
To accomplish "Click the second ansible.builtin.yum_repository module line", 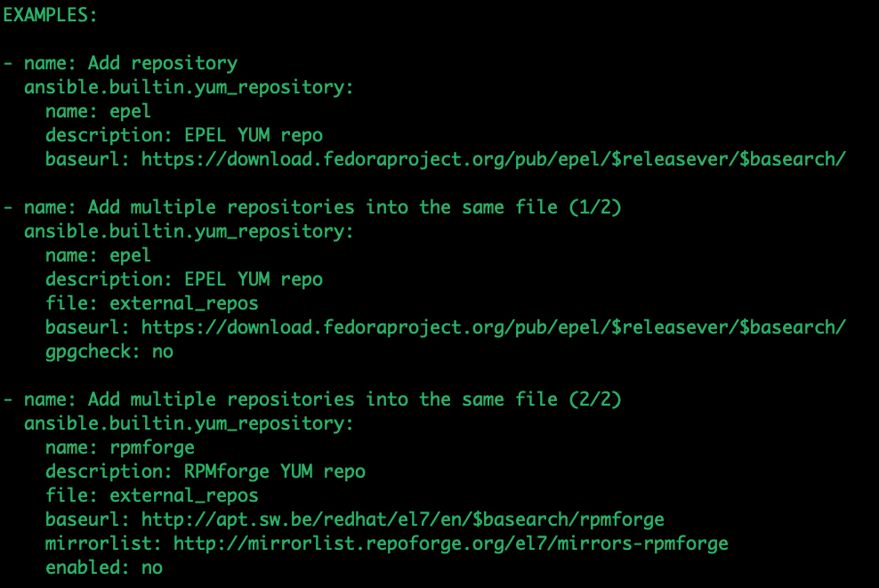I will tap(189, 231).
